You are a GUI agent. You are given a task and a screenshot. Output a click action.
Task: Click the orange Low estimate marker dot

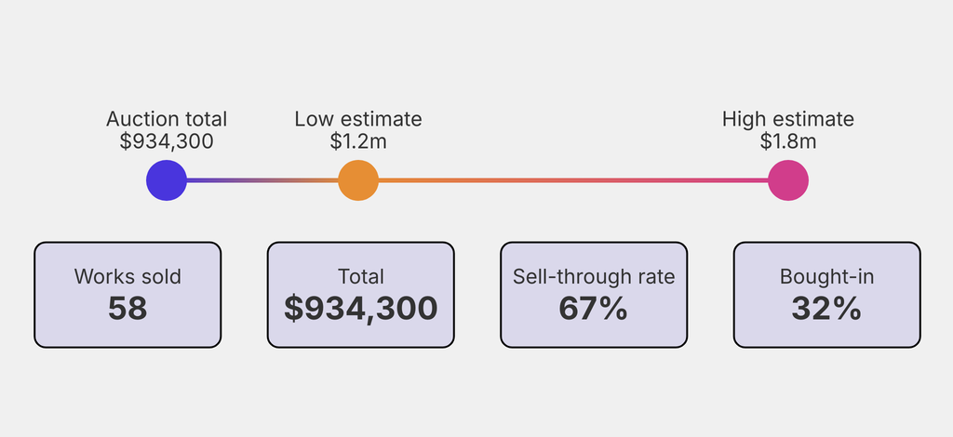pyautogui.click(x=358, y=179)
